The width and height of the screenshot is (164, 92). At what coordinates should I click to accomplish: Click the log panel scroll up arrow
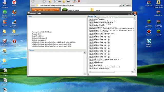tap(135, 19)
